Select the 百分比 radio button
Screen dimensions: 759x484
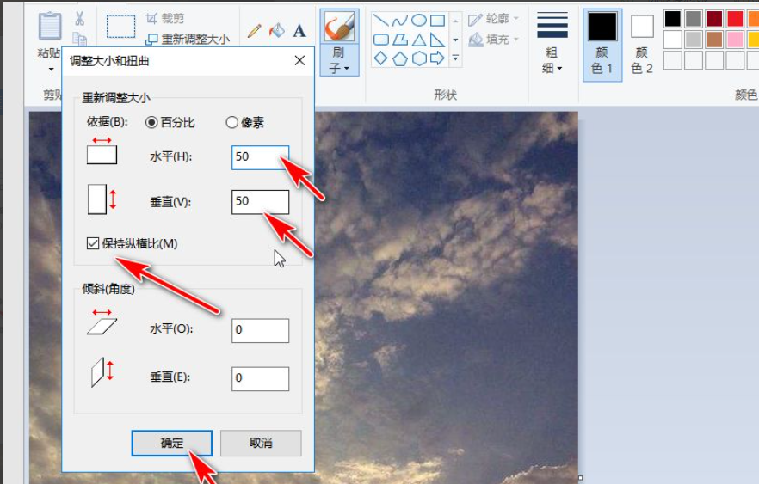(x=152, y=122)
